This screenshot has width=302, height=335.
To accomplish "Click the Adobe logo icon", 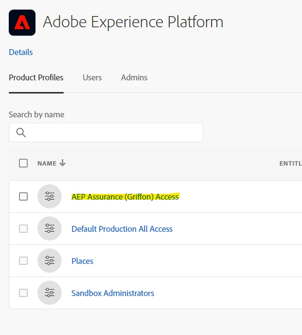I will coord(22,22).
